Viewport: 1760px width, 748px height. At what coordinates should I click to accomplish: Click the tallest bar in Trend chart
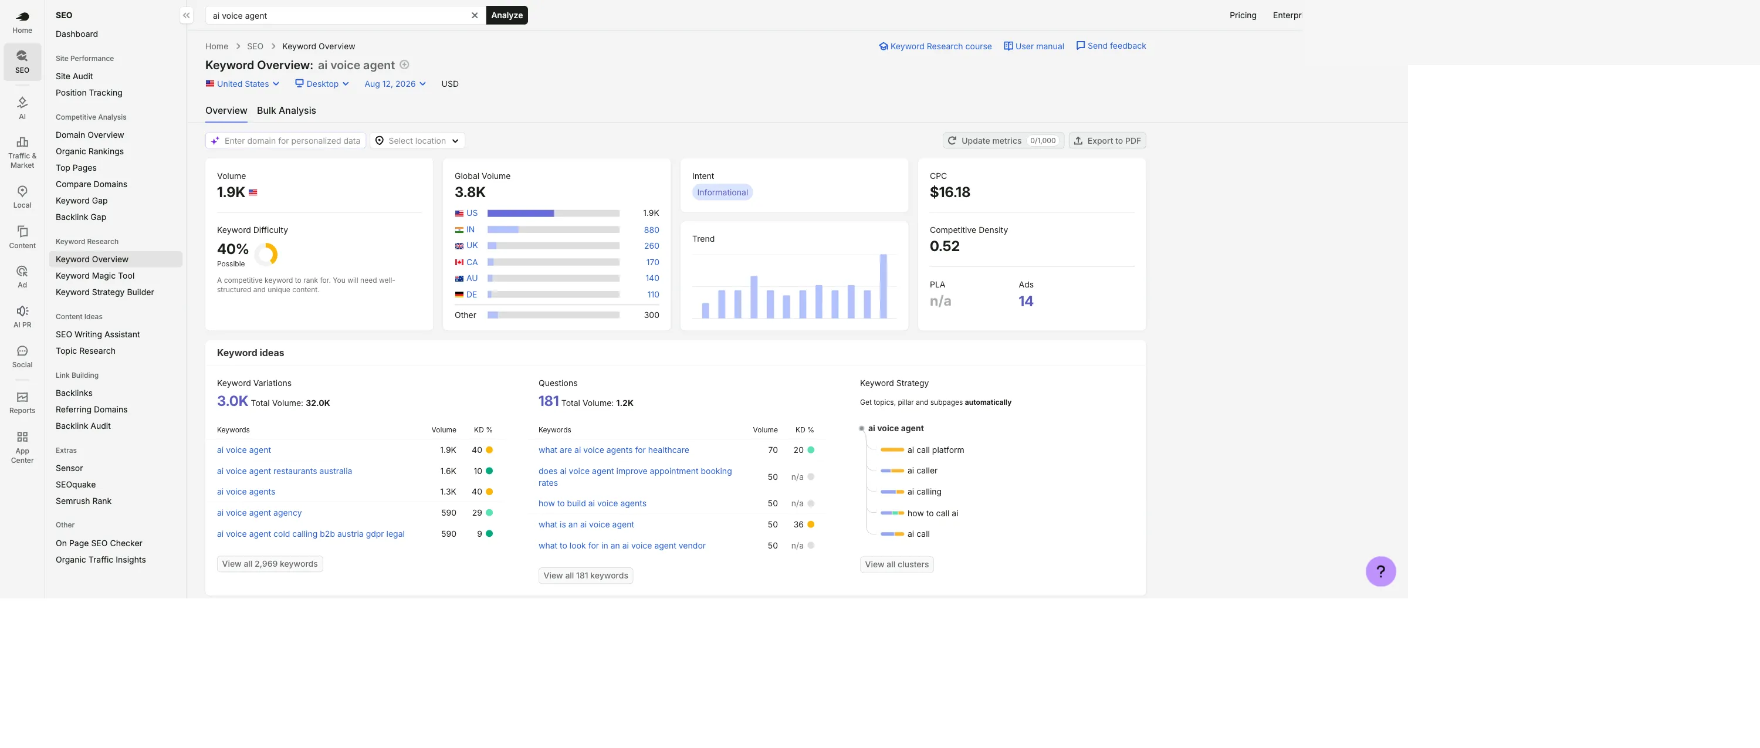883,286
